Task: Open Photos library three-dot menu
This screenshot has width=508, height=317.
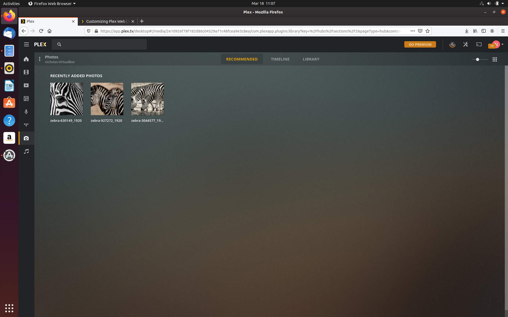Action: pos(40,59)
